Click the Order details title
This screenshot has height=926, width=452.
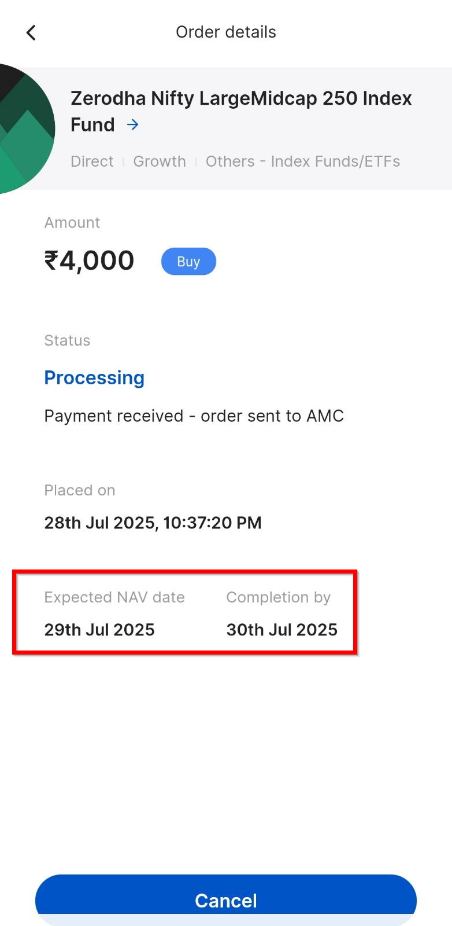point(226,32)
